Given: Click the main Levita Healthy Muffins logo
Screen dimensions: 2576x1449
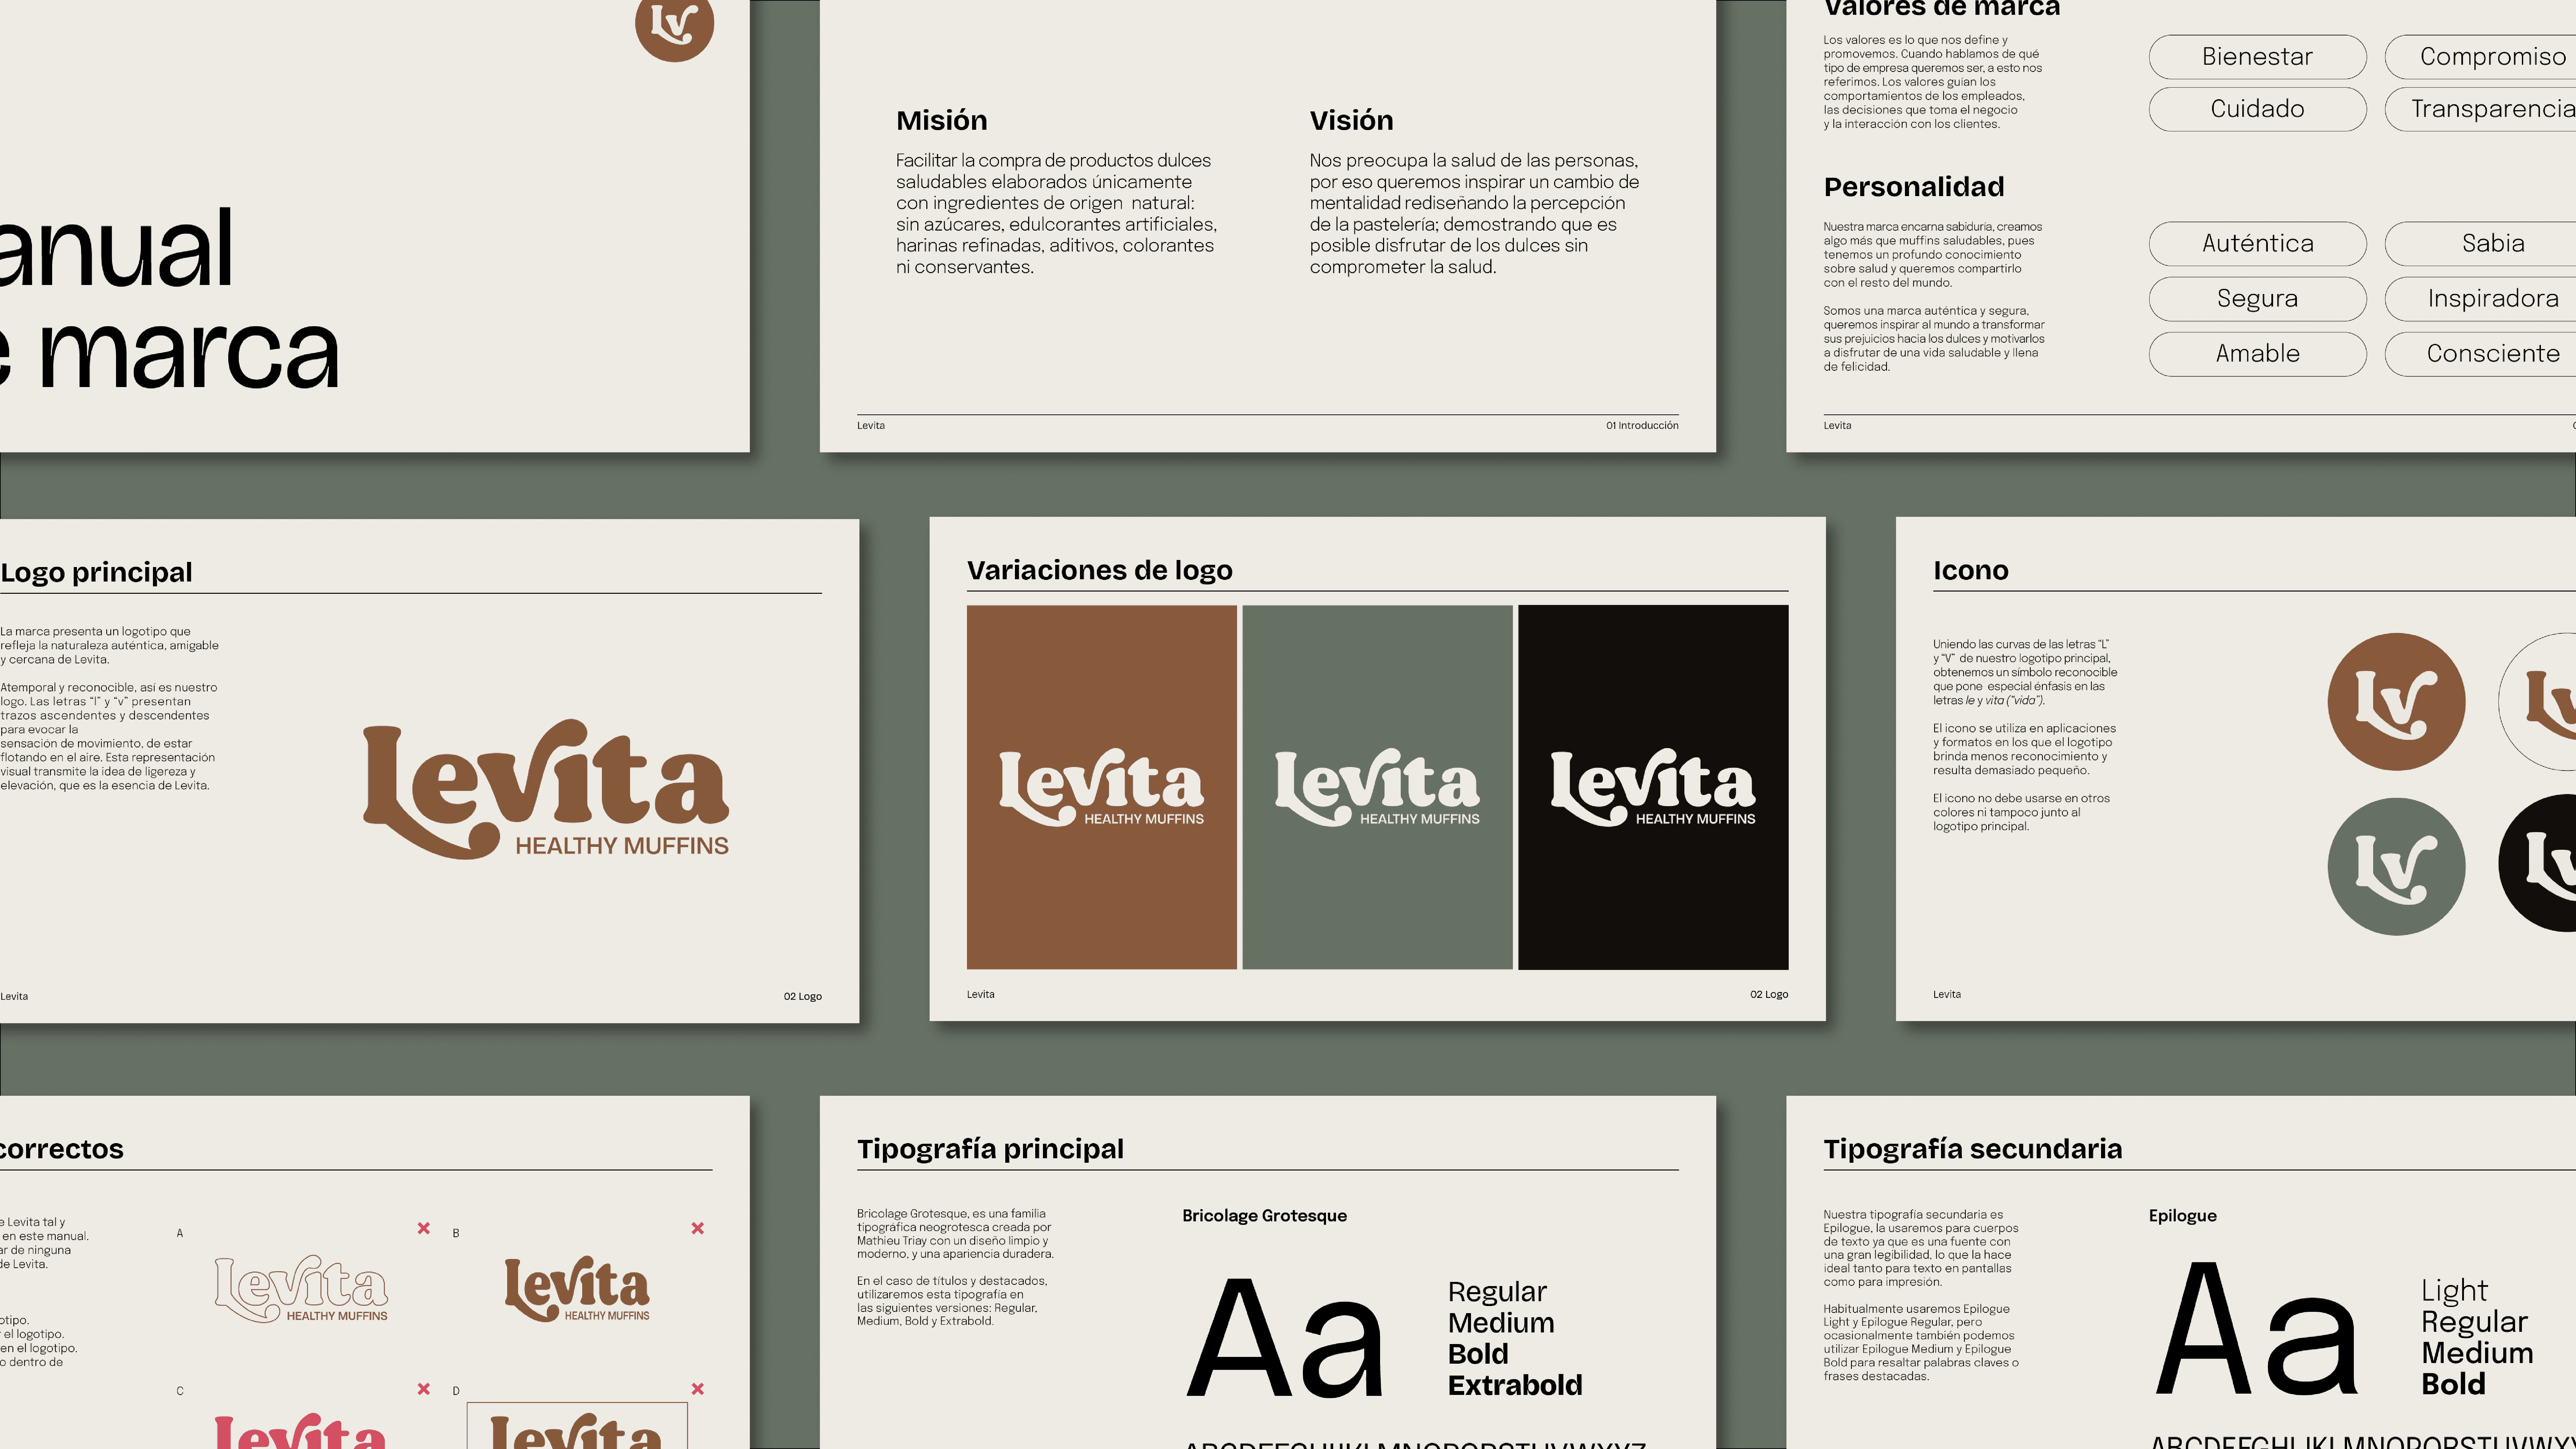Looking at the screenshot, I should (546, 790).
